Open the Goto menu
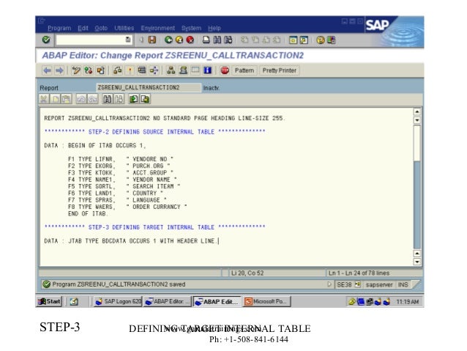The width and height of the screenshot is (467, 351). 101,28
